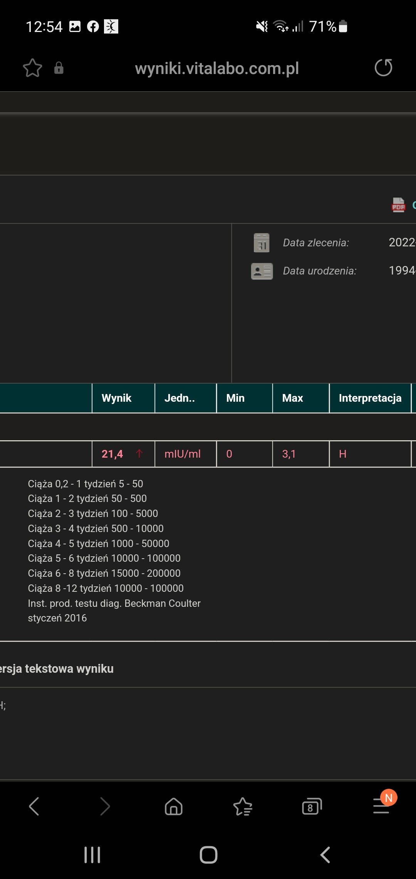Tap the Interpretacja column header

pyautogui.click(x=370, y=398)
